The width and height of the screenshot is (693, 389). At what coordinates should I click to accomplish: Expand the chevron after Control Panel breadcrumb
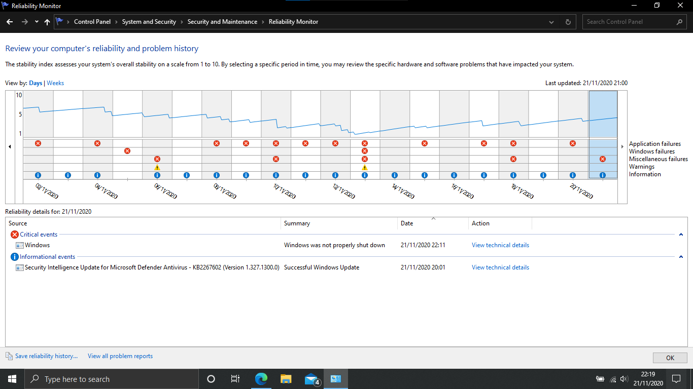(x=116, y=22)
